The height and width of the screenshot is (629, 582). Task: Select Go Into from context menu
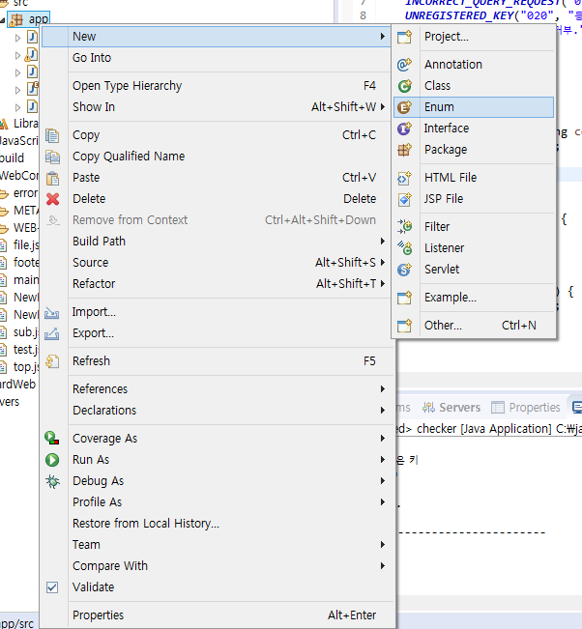pyautogui.click(x=217, y=58)
